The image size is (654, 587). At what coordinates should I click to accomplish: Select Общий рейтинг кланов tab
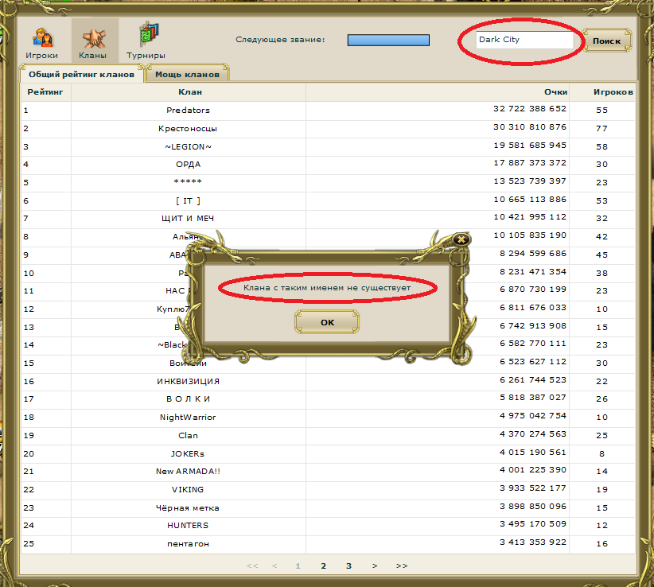pyautogui.click(x=81, y=74)
